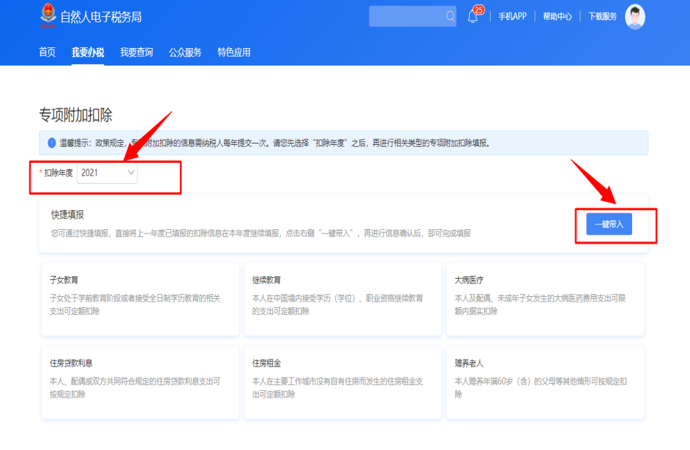Select the 我要办税 tab

click(x=88, y=52)
